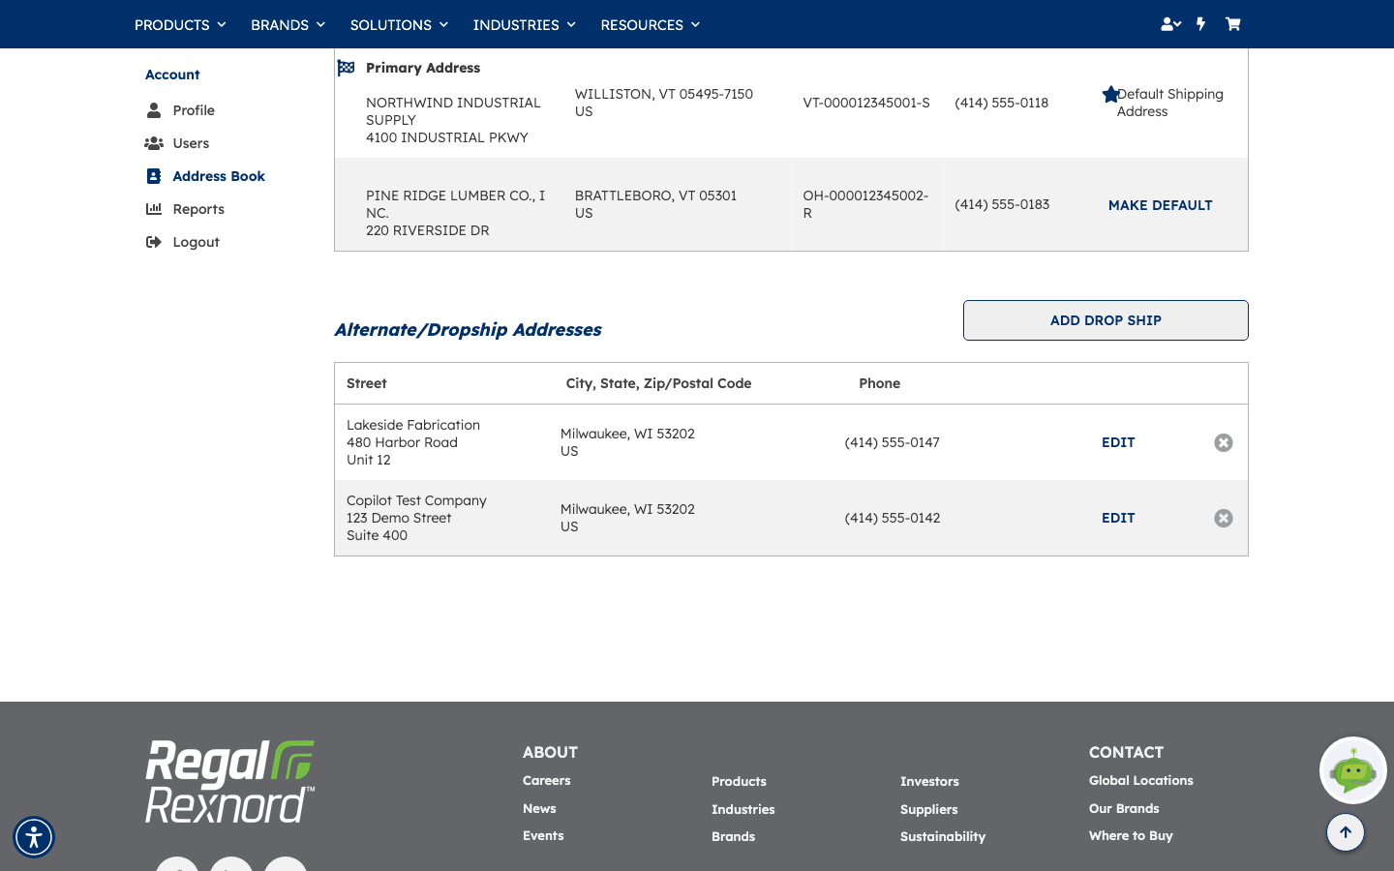The image size is (1394, 871).
Task: Open Users in the Account sidebar
Action: tap(191, 143)
